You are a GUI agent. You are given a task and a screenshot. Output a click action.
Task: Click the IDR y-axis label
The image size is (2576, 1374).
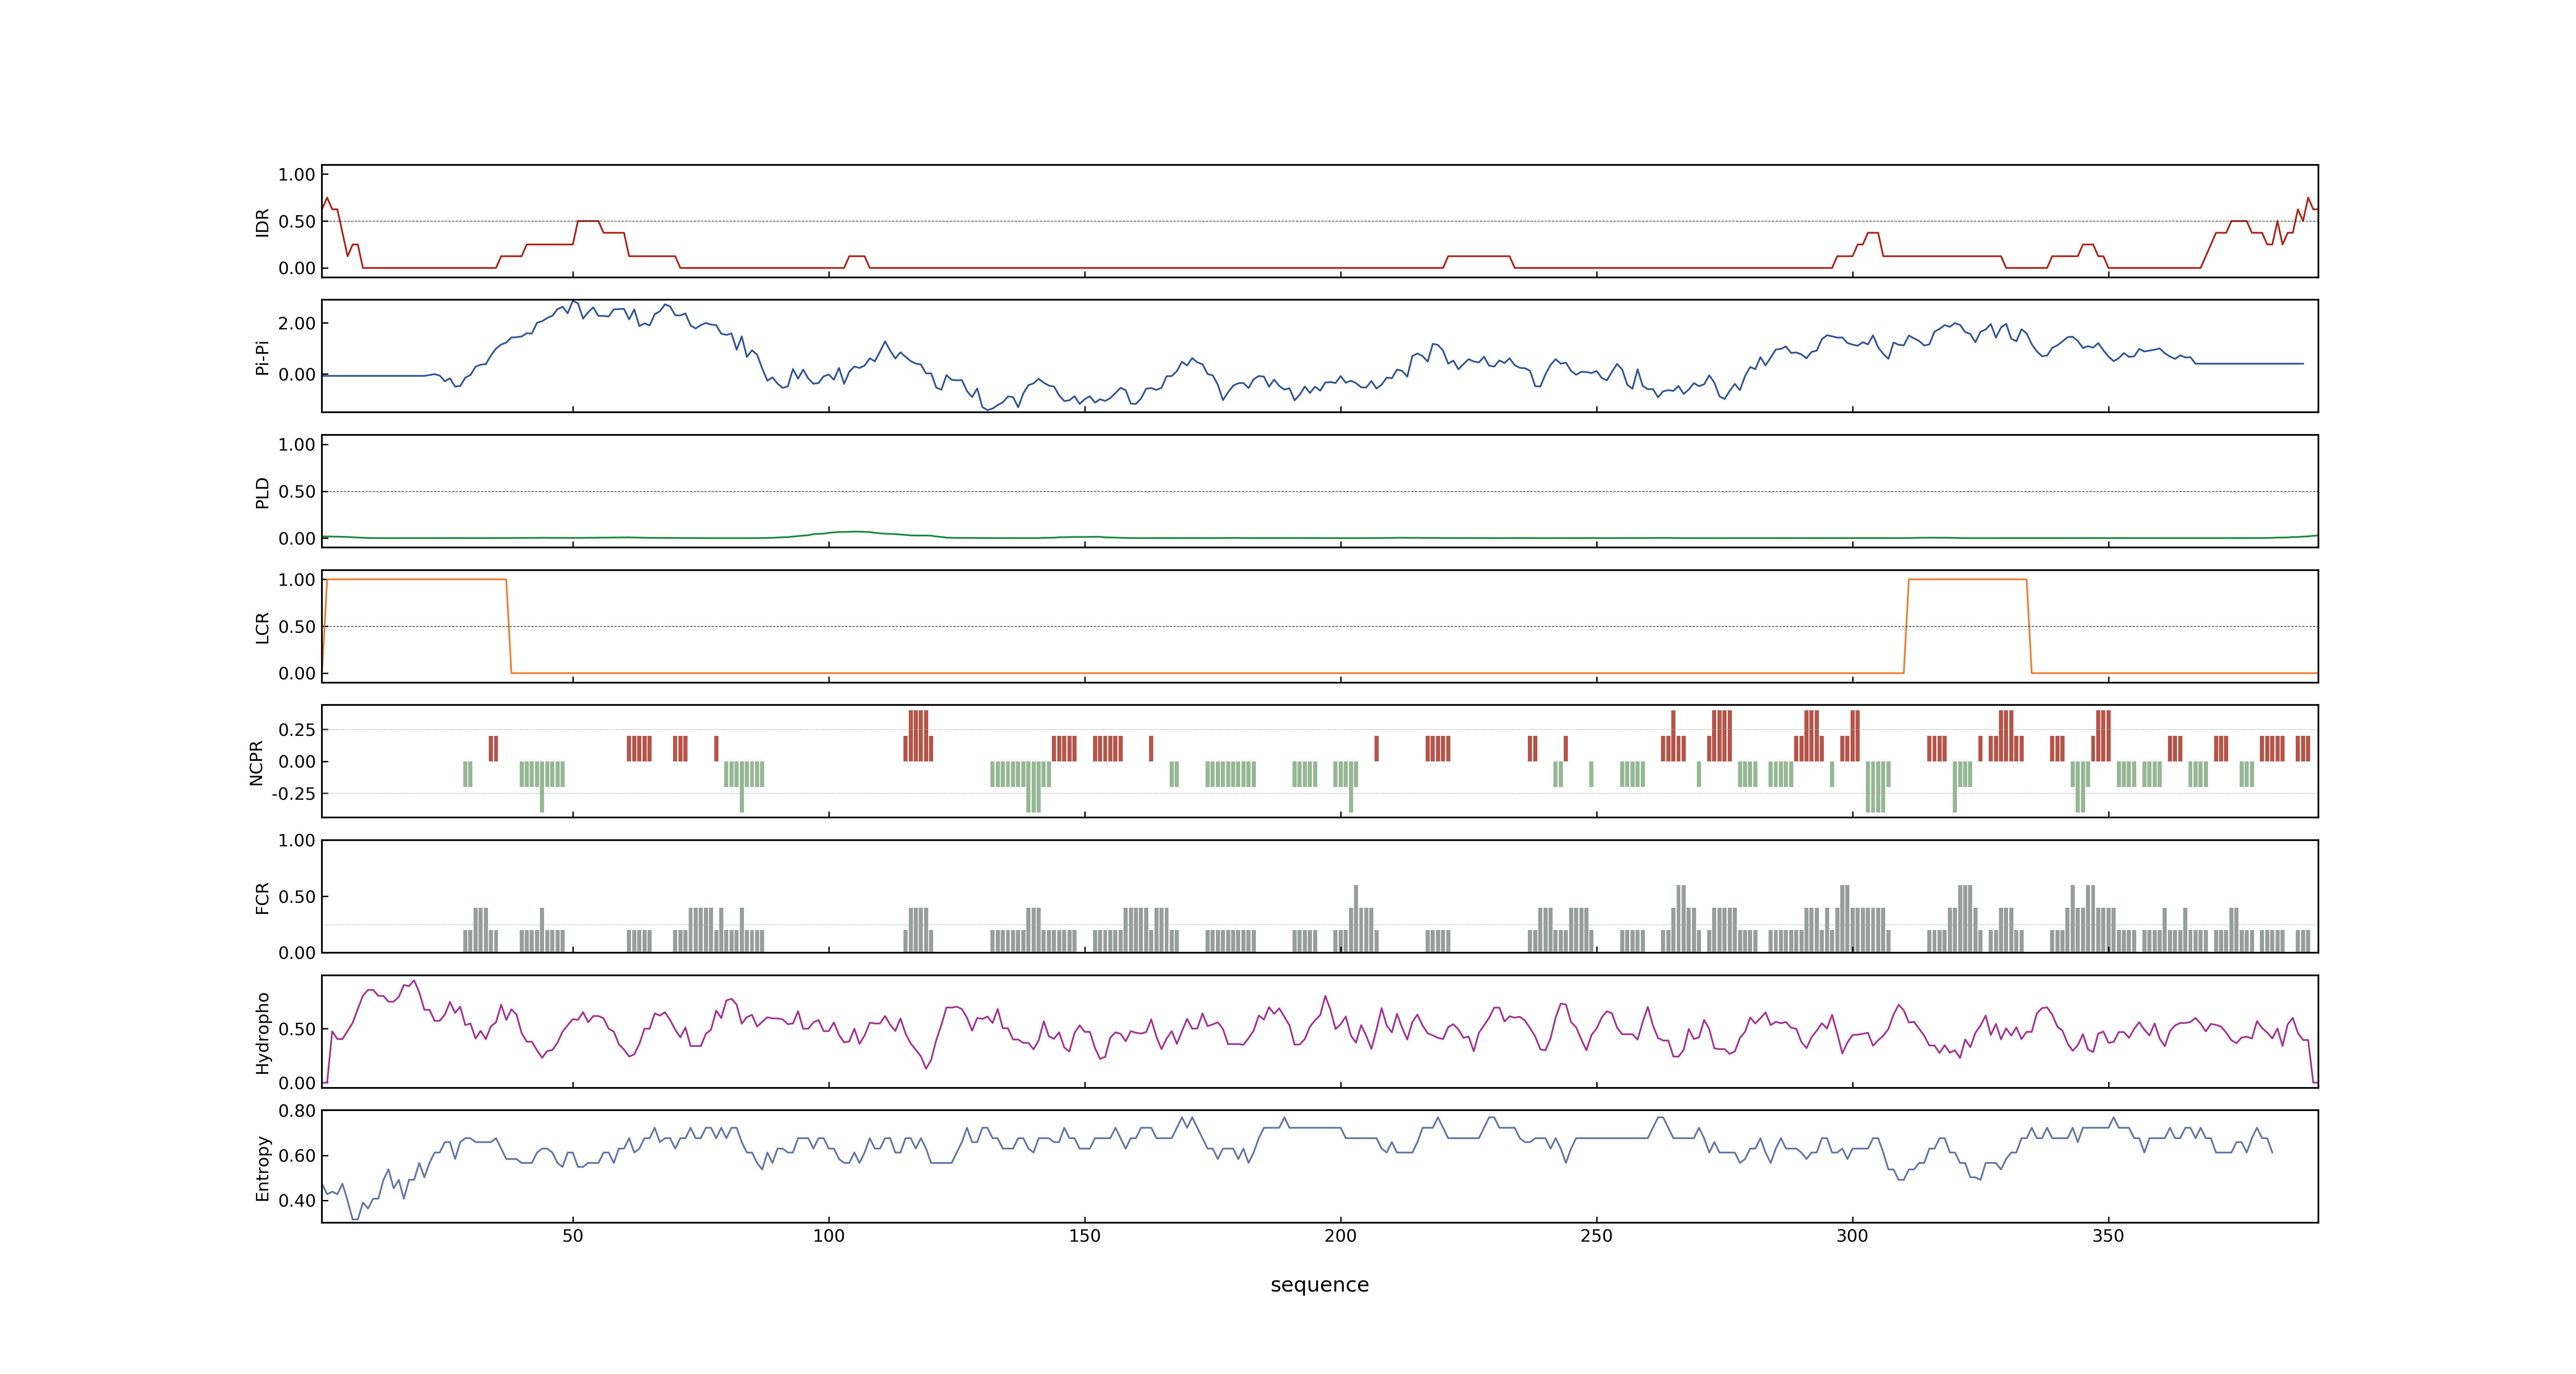pos(262,222)
